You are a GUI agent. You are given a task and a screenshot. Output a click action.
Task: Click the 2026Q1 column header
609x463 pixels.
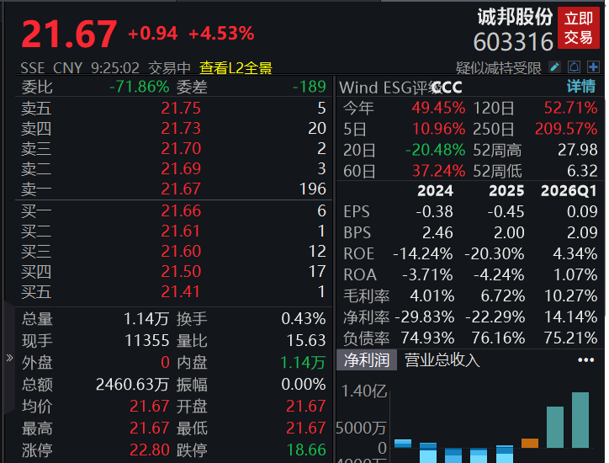coord(569,191)
